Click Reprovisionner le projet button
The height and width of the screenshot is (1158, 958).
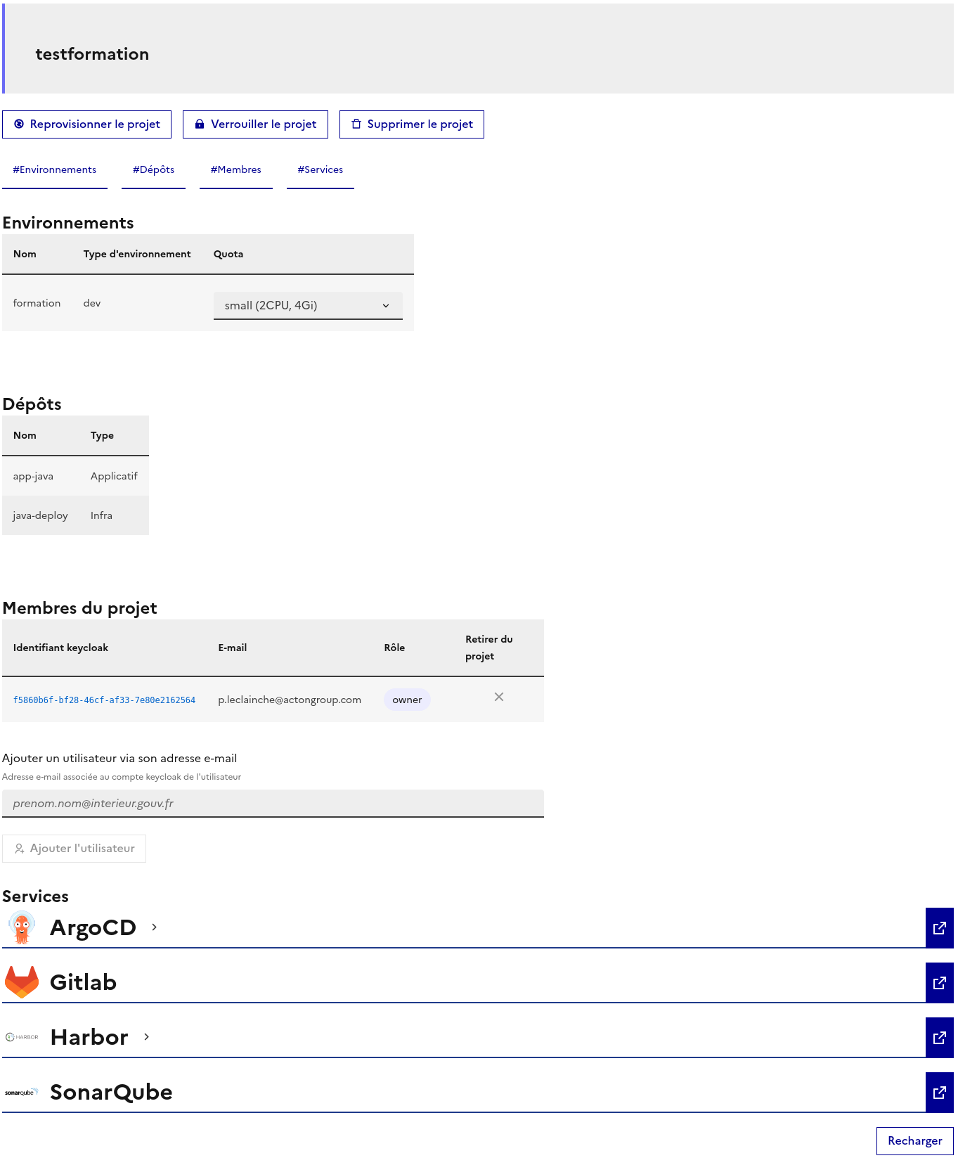click(x=87, y=124)
